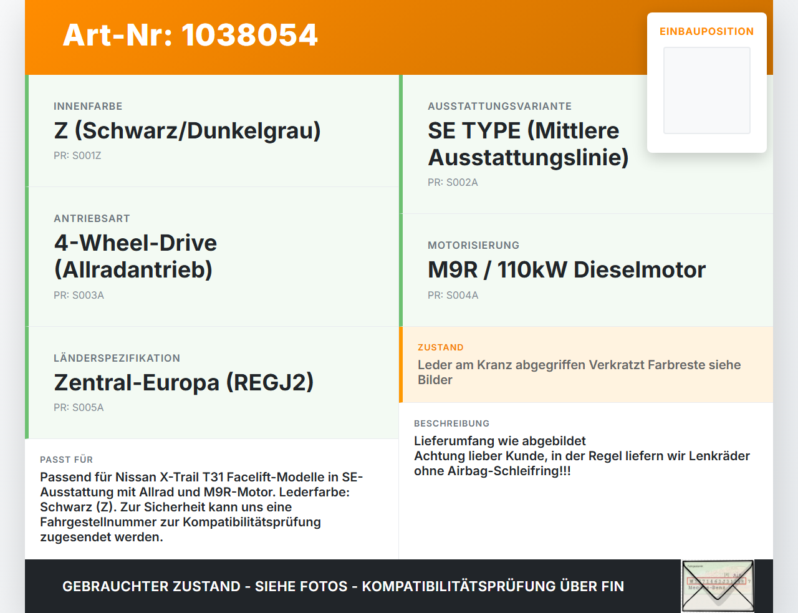Viewport: 798px width, 613px height.
Task: Click the ZUSTAND heading
Action: [440, 347]
